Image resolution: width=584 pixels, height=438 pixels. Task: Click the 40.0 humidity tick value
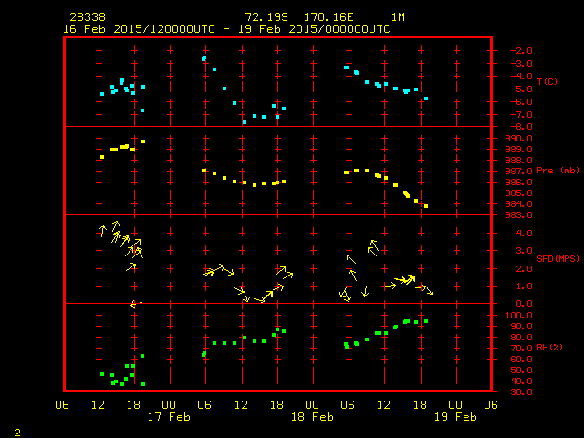521,381
